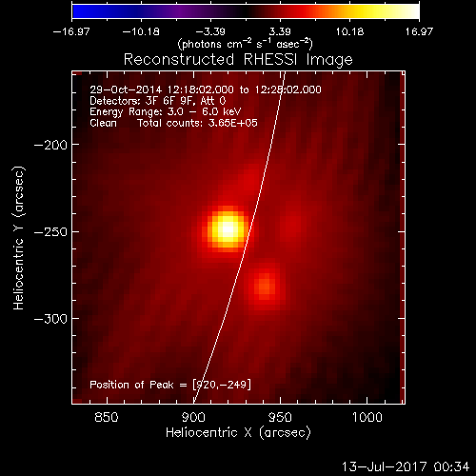
Task: Click the white end of the colorbar
Action: pyautogui.click(x=412, y=11)
